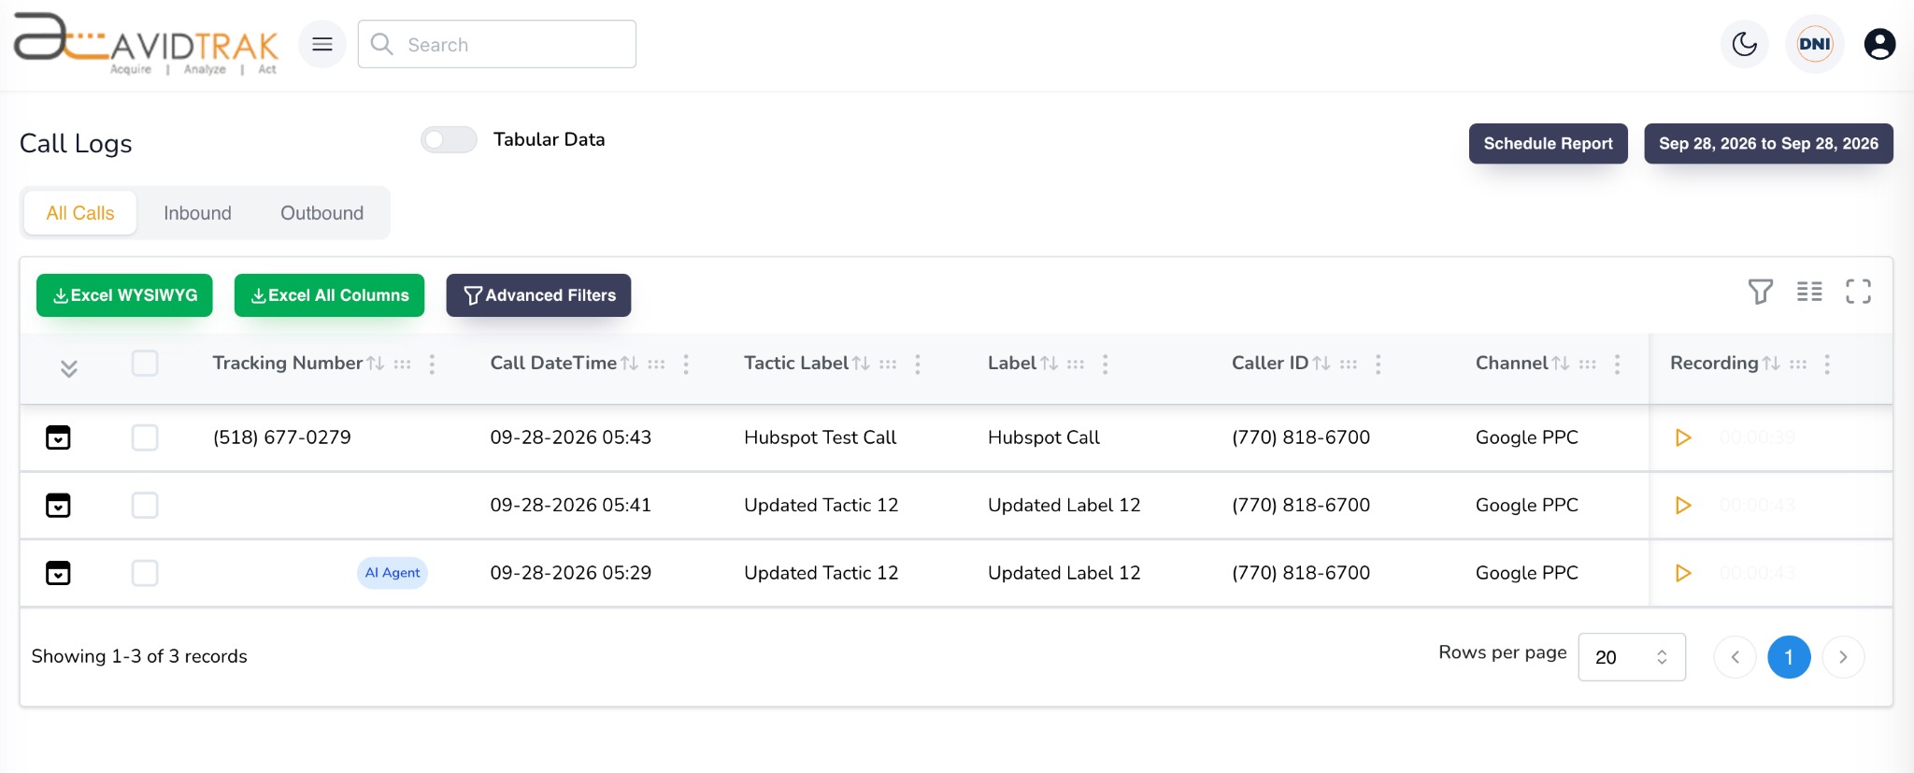This screenshot has height=773, width=1914.
Task: Switch to the Inbound tab
Action: coord(197,213)
